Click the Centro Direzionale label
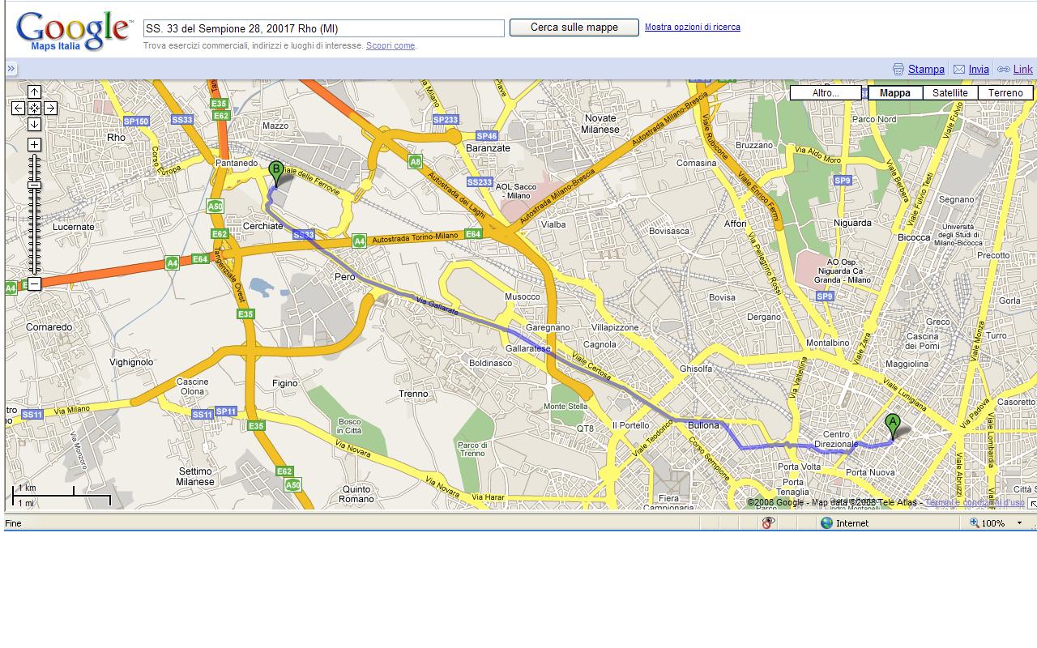The image size is (1037, 648). [x=836, y=440]
